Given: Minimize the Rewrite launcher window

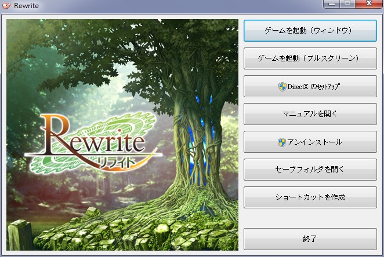Looking at the screenshot, I should (x=332, y=4).
